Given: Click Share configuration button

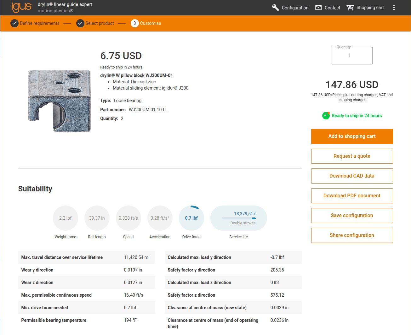Looking at the screenshot, I should (x=352, y=235).
